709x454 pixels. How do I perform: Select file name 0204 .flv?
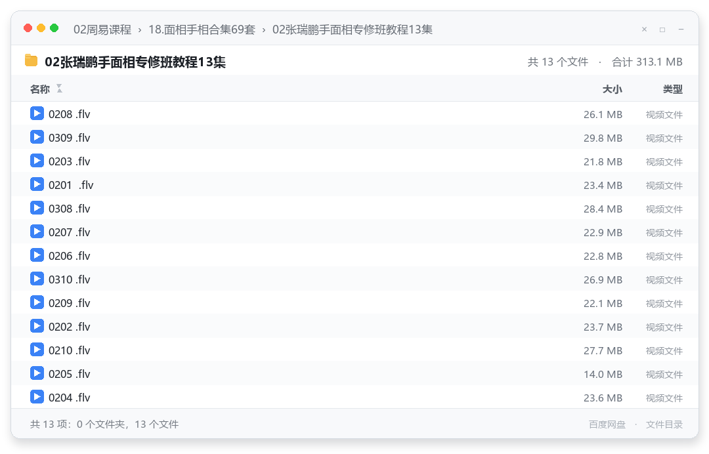point(69,398)
